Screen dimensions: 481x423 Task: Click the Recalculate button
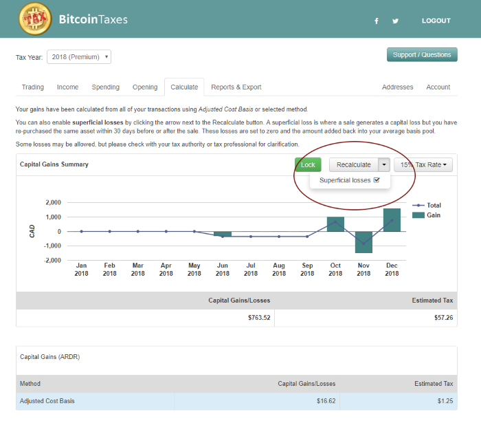click(353, 165)
